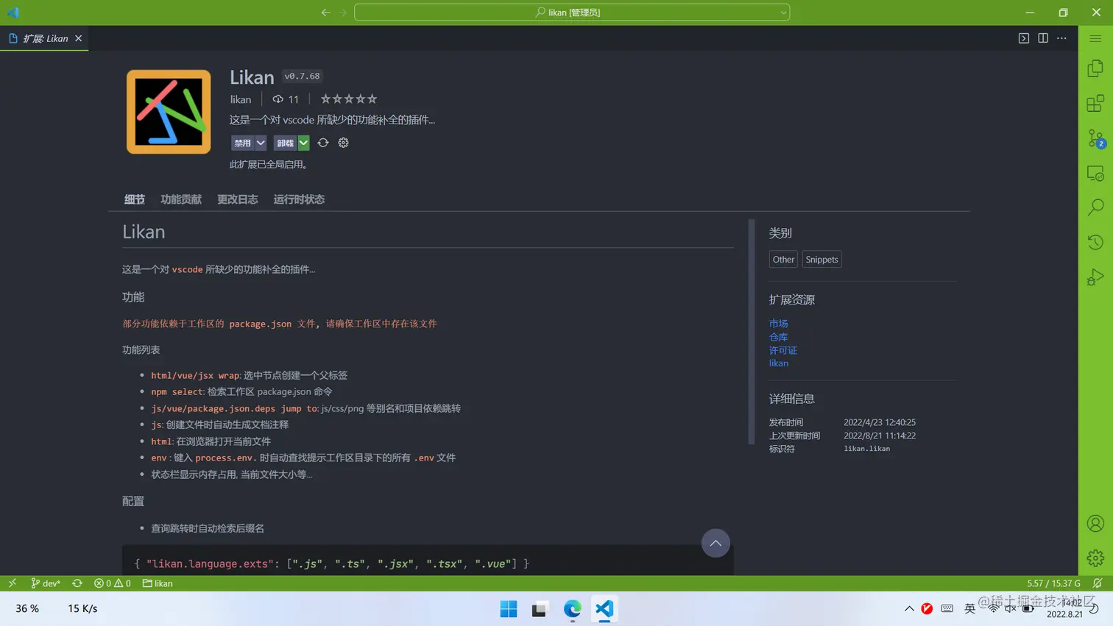Open the Accounts icon in activity bar
1113x626 pixels.
[1095, 523]
